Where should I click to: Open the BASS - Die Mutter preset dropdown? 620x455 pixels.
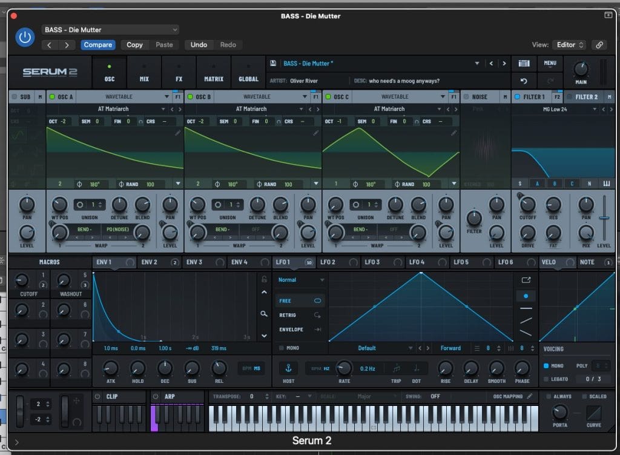pyautogui.click(x=110, y=30)
